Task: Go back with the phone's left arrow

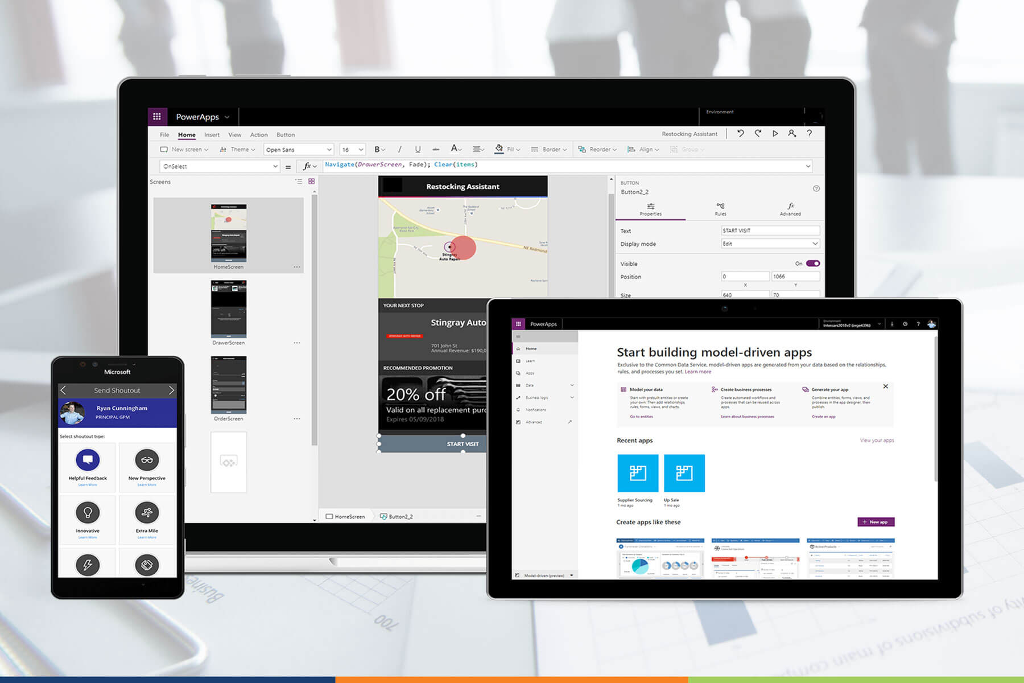Action: tap(64, 390)
